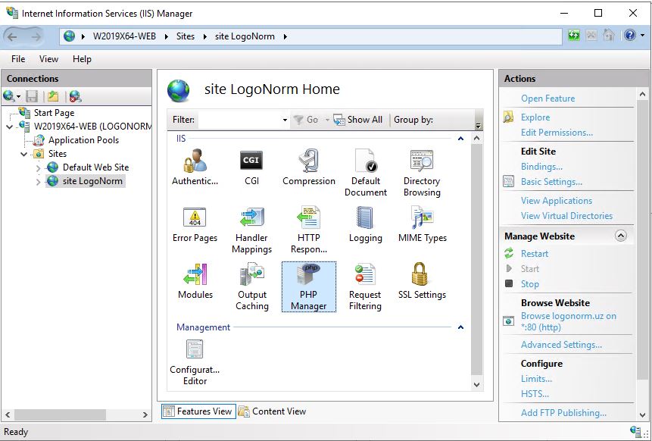This screenshot has width=652, height=441.
Task: Open HTTP Response Headers feature
Action: click(x=308, y=230)
